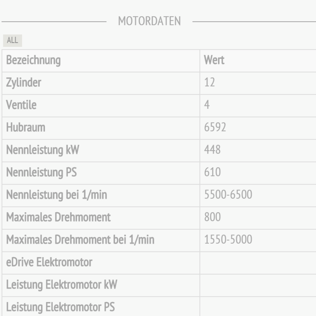Select the torque value 800 cell
Viewport: 316px width, 316px height.
click(x=212, y=218)
